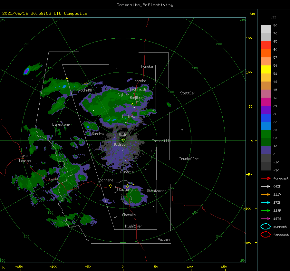Image resolution: width=290 pixels, height=271 pixels.
Task: Click the Stettler city label
Action: [188, 93]
